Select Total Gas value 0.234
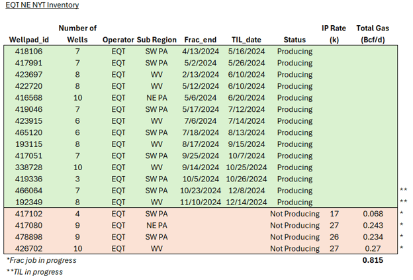413x280 pixels. tap(373, 237)
